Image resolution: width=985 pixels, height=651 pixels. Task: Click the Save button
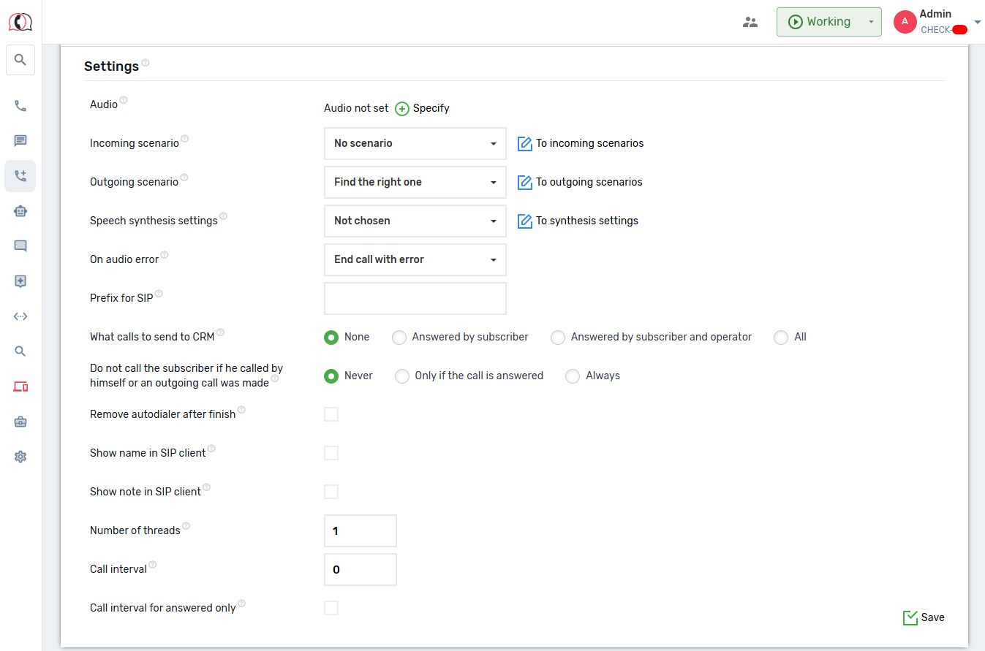pyautogui.click(x=924, y=617)
